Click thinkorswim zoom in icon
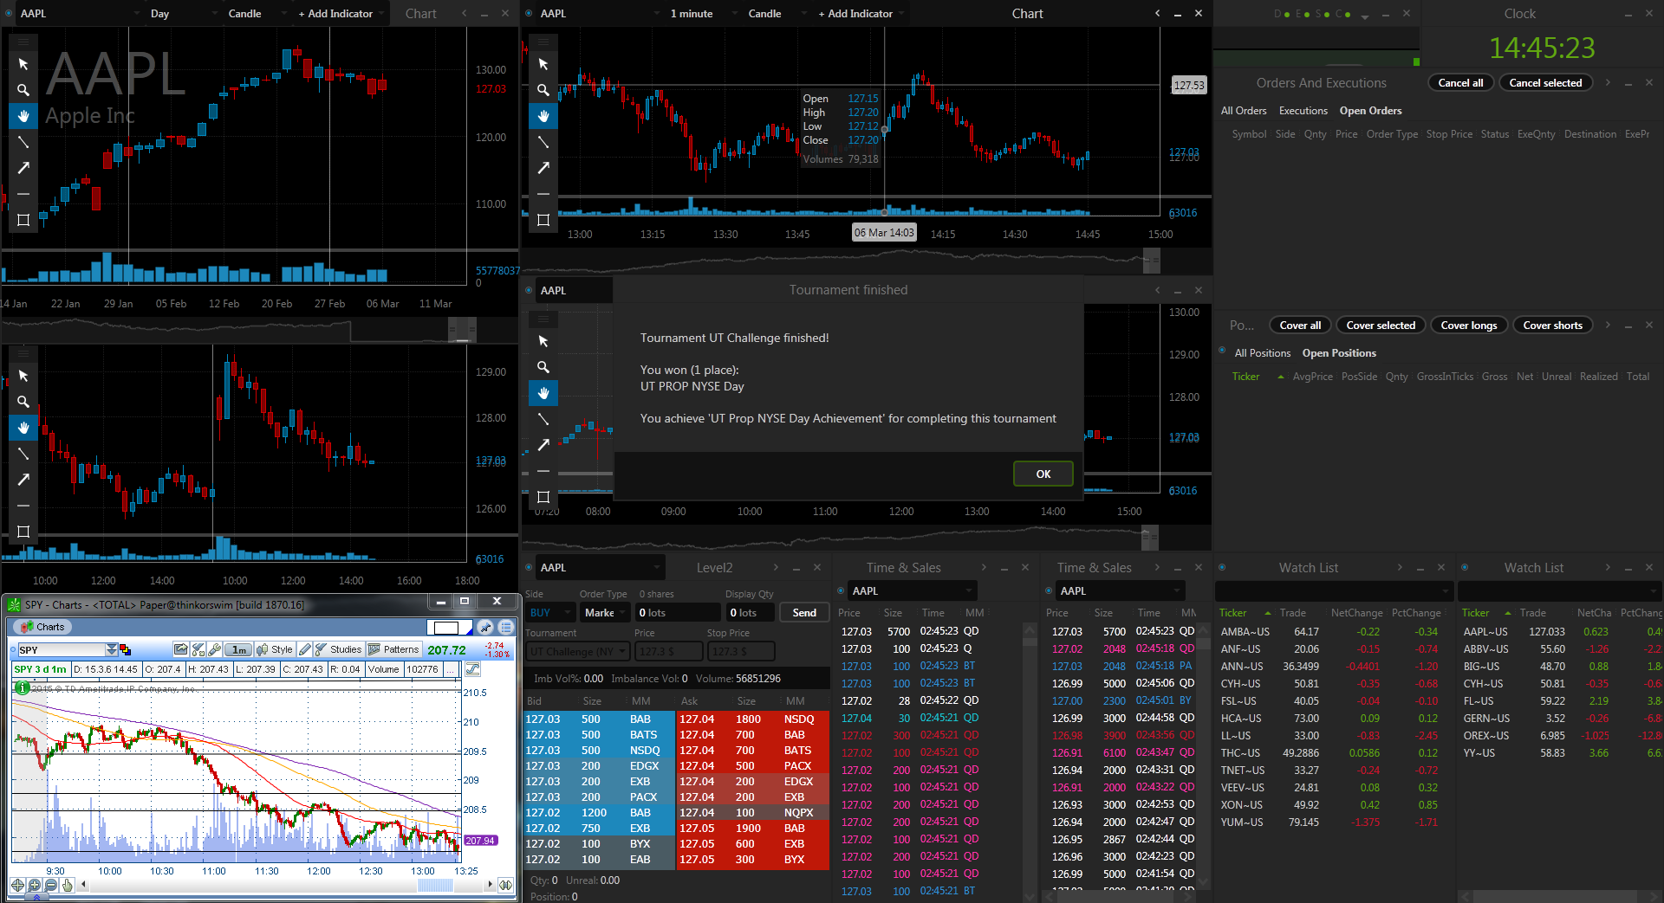Screen dimensions: 1664x903 coord(35,885)
